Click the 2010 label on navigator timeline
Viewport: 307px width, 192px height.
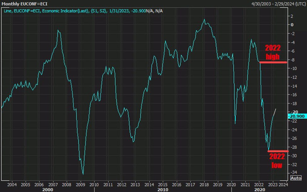(x=162, y=189)
